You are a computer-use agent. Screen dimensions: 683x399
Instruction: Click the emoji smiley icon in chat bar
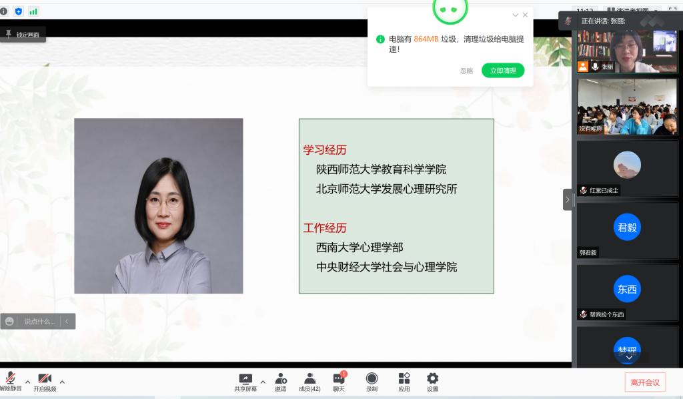coord(9,321)
